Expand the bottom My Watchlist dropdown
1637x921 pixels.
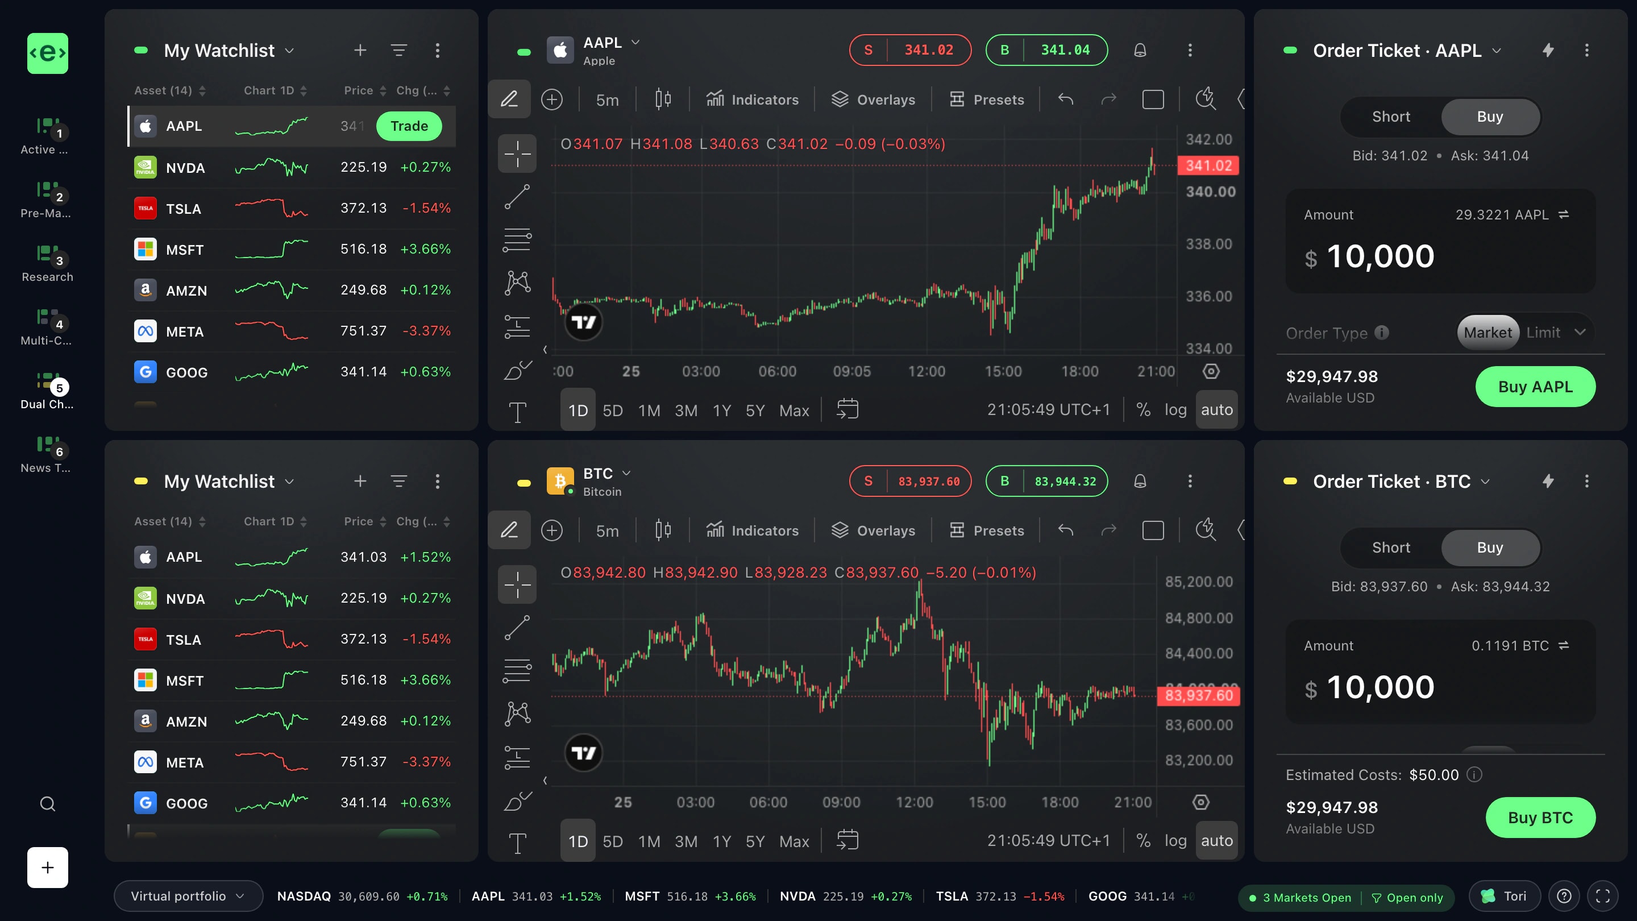(290, 482)
